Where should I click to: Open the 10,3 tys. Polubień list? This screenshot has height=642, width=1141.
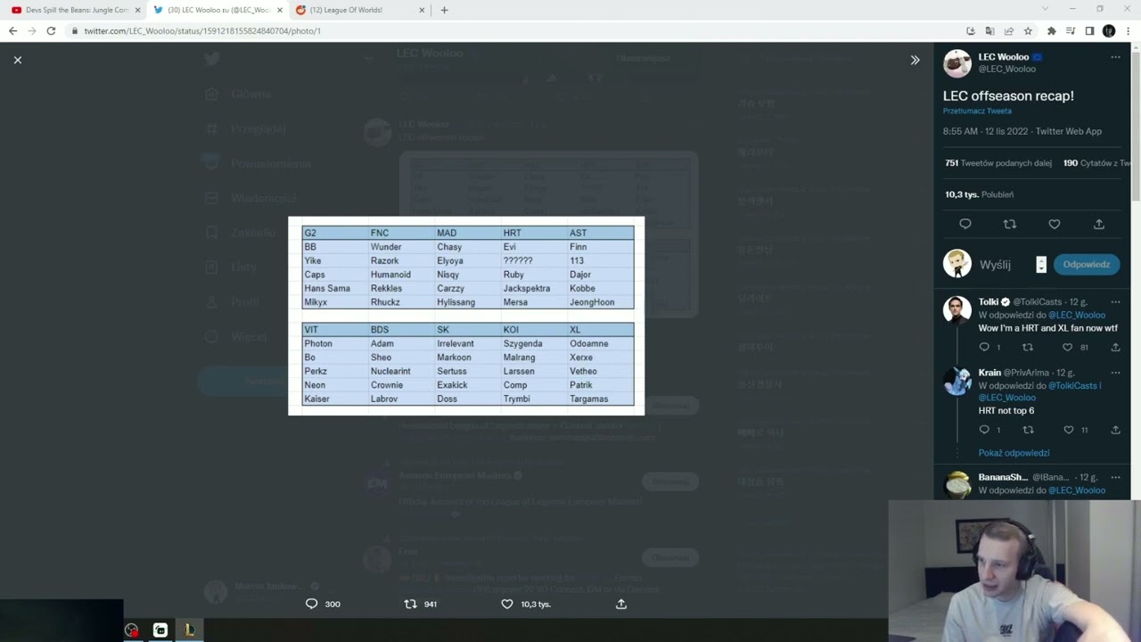(979, 194)
